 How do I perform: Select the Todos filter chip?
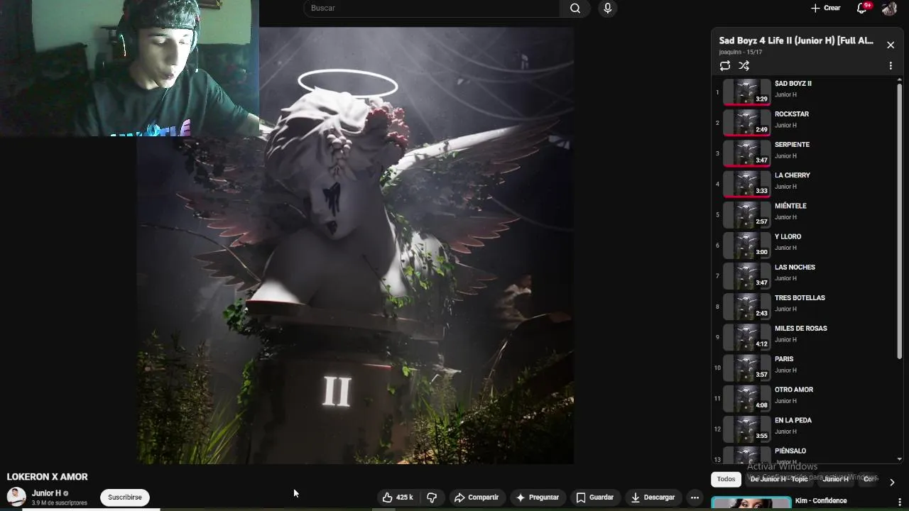[x=726, y=479]
